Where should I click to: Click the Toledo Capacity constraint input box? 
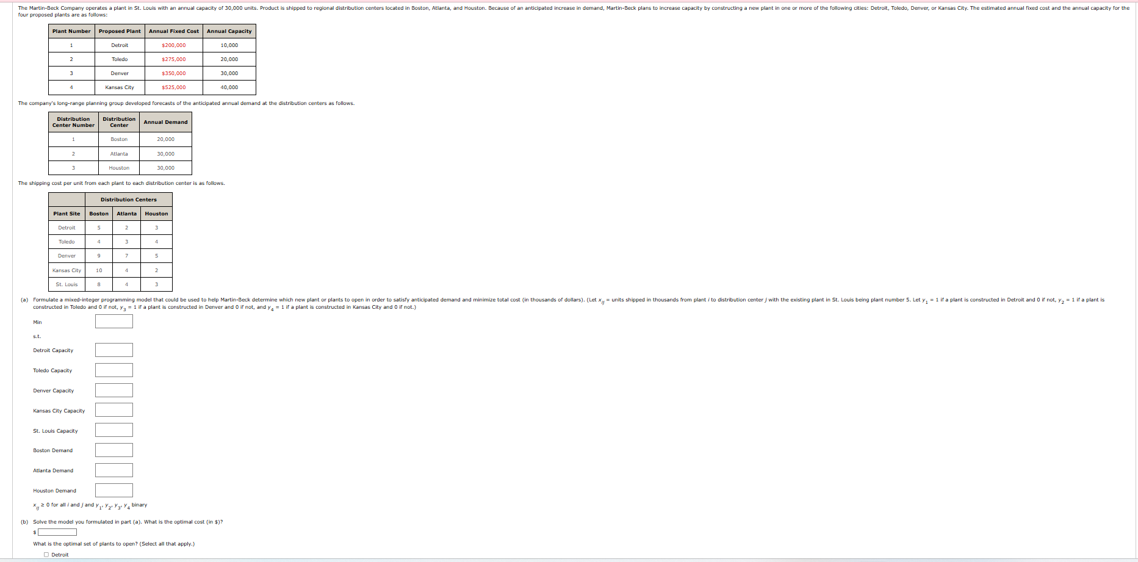point(113,370)
